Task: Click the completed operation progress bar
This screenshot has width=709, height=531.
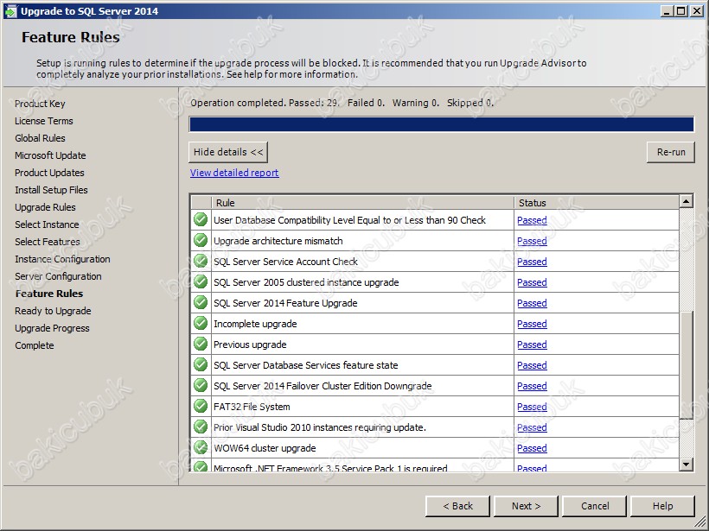Action: pyautogui.click(x=441, y=124)
